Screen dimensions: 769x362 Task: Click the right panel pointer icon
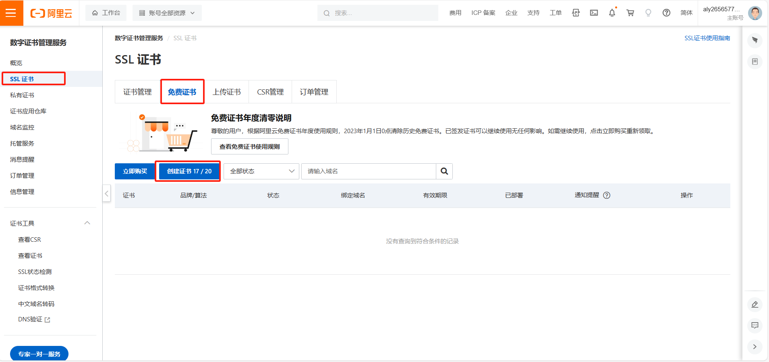(755, 40)
